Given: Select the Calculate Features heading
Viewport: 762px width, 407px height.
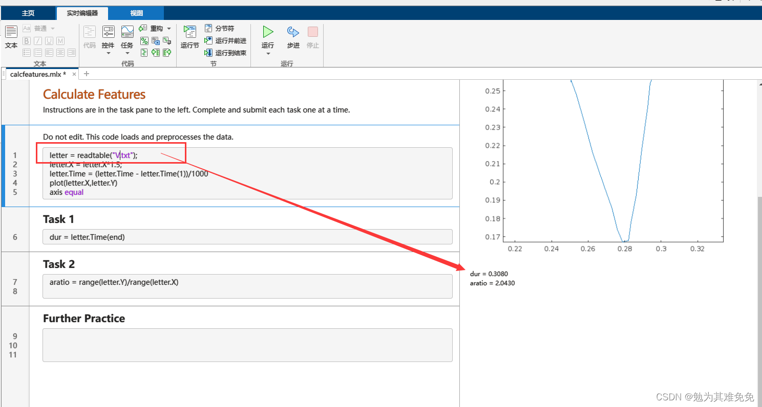Looking at the screenshot, I should click(x=94, y=94).
